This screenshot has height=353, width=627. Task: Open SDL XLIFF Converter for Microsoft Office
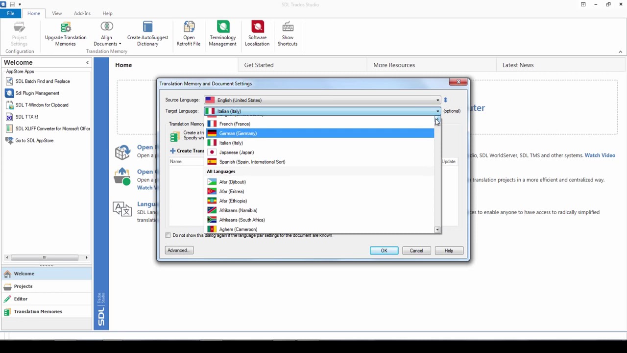tap(53, 128)
